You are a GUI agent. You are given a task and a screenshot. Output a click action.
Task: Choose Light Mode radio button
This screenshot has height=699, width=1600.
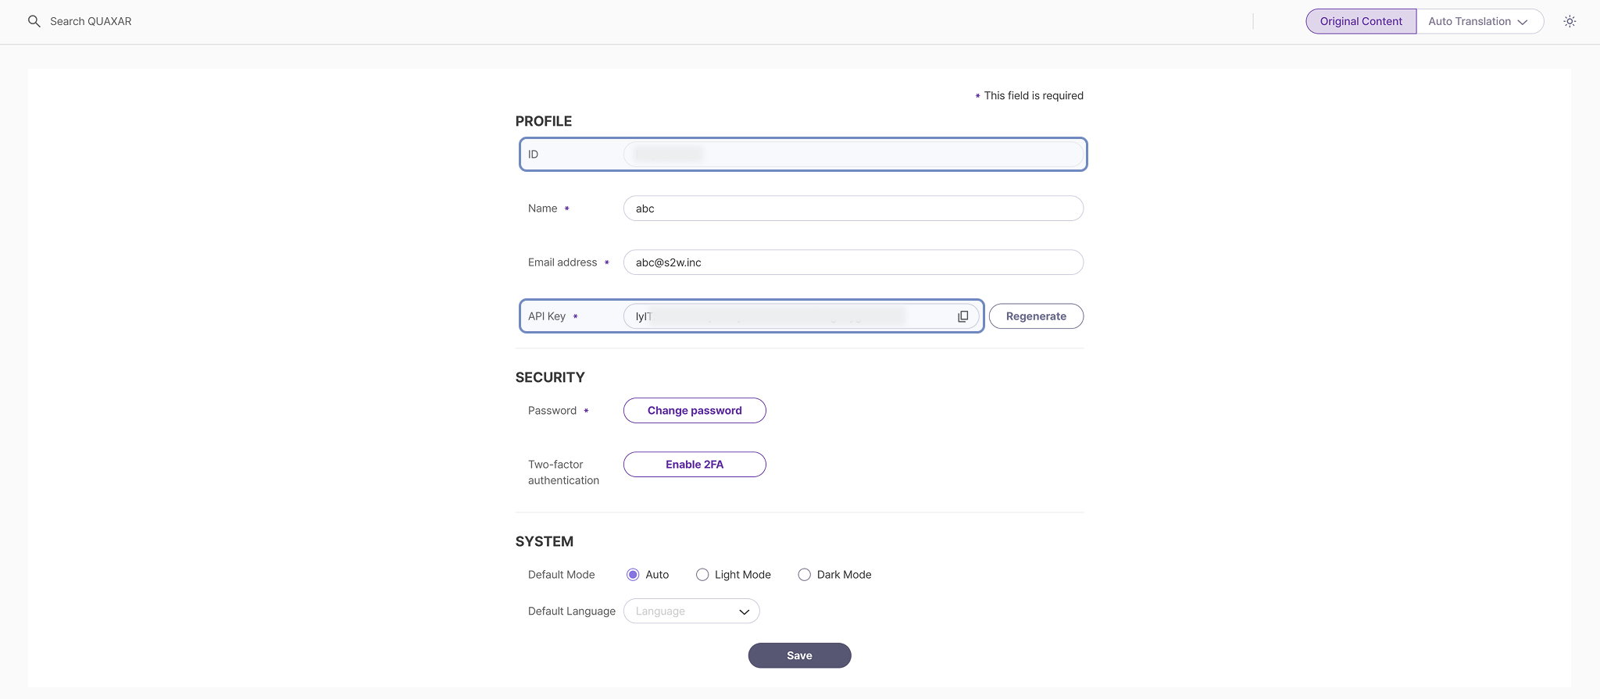pos(702,575)
